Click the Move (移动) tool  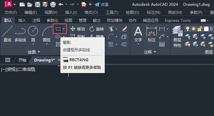click(x=77, y=29)
